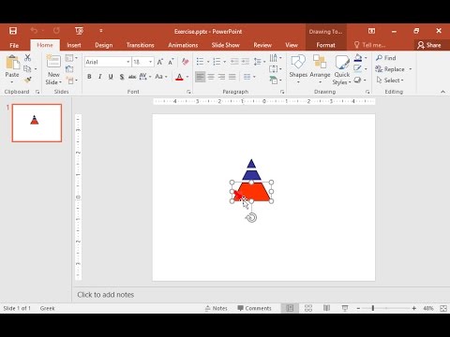The image size is (450, 337).
Task: Open the File tab
Action: 14,45
